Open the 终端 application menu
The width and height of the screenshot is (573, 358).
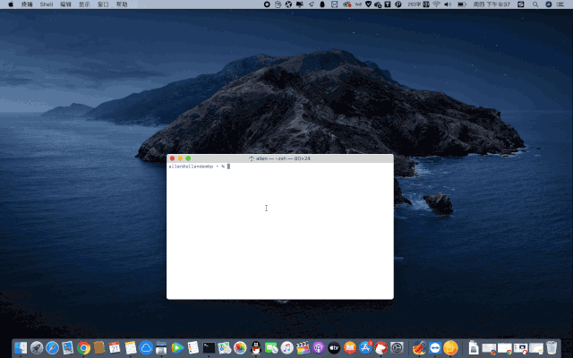pos(27,4)
